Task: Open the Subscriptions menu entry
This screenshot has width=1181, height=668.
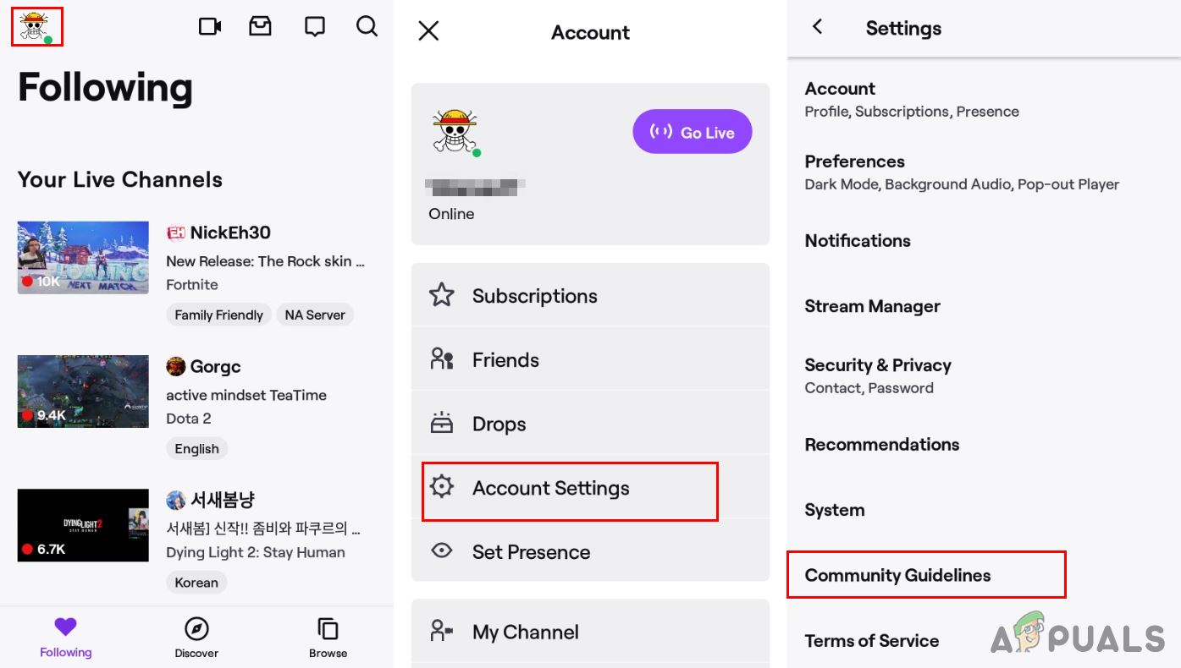Action: (x=590, y=295)
